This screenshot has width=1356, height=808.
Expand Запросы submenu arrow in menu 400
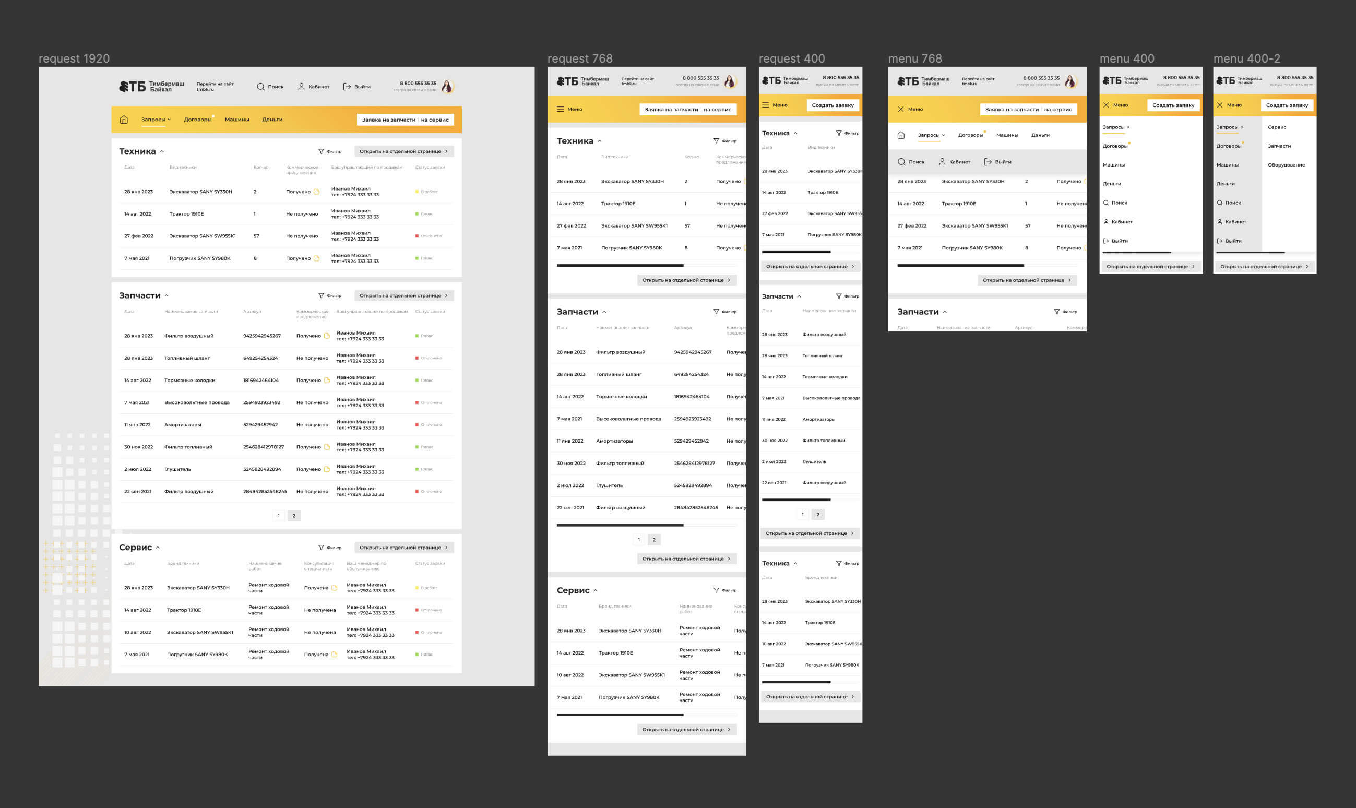pos(1128,127)
